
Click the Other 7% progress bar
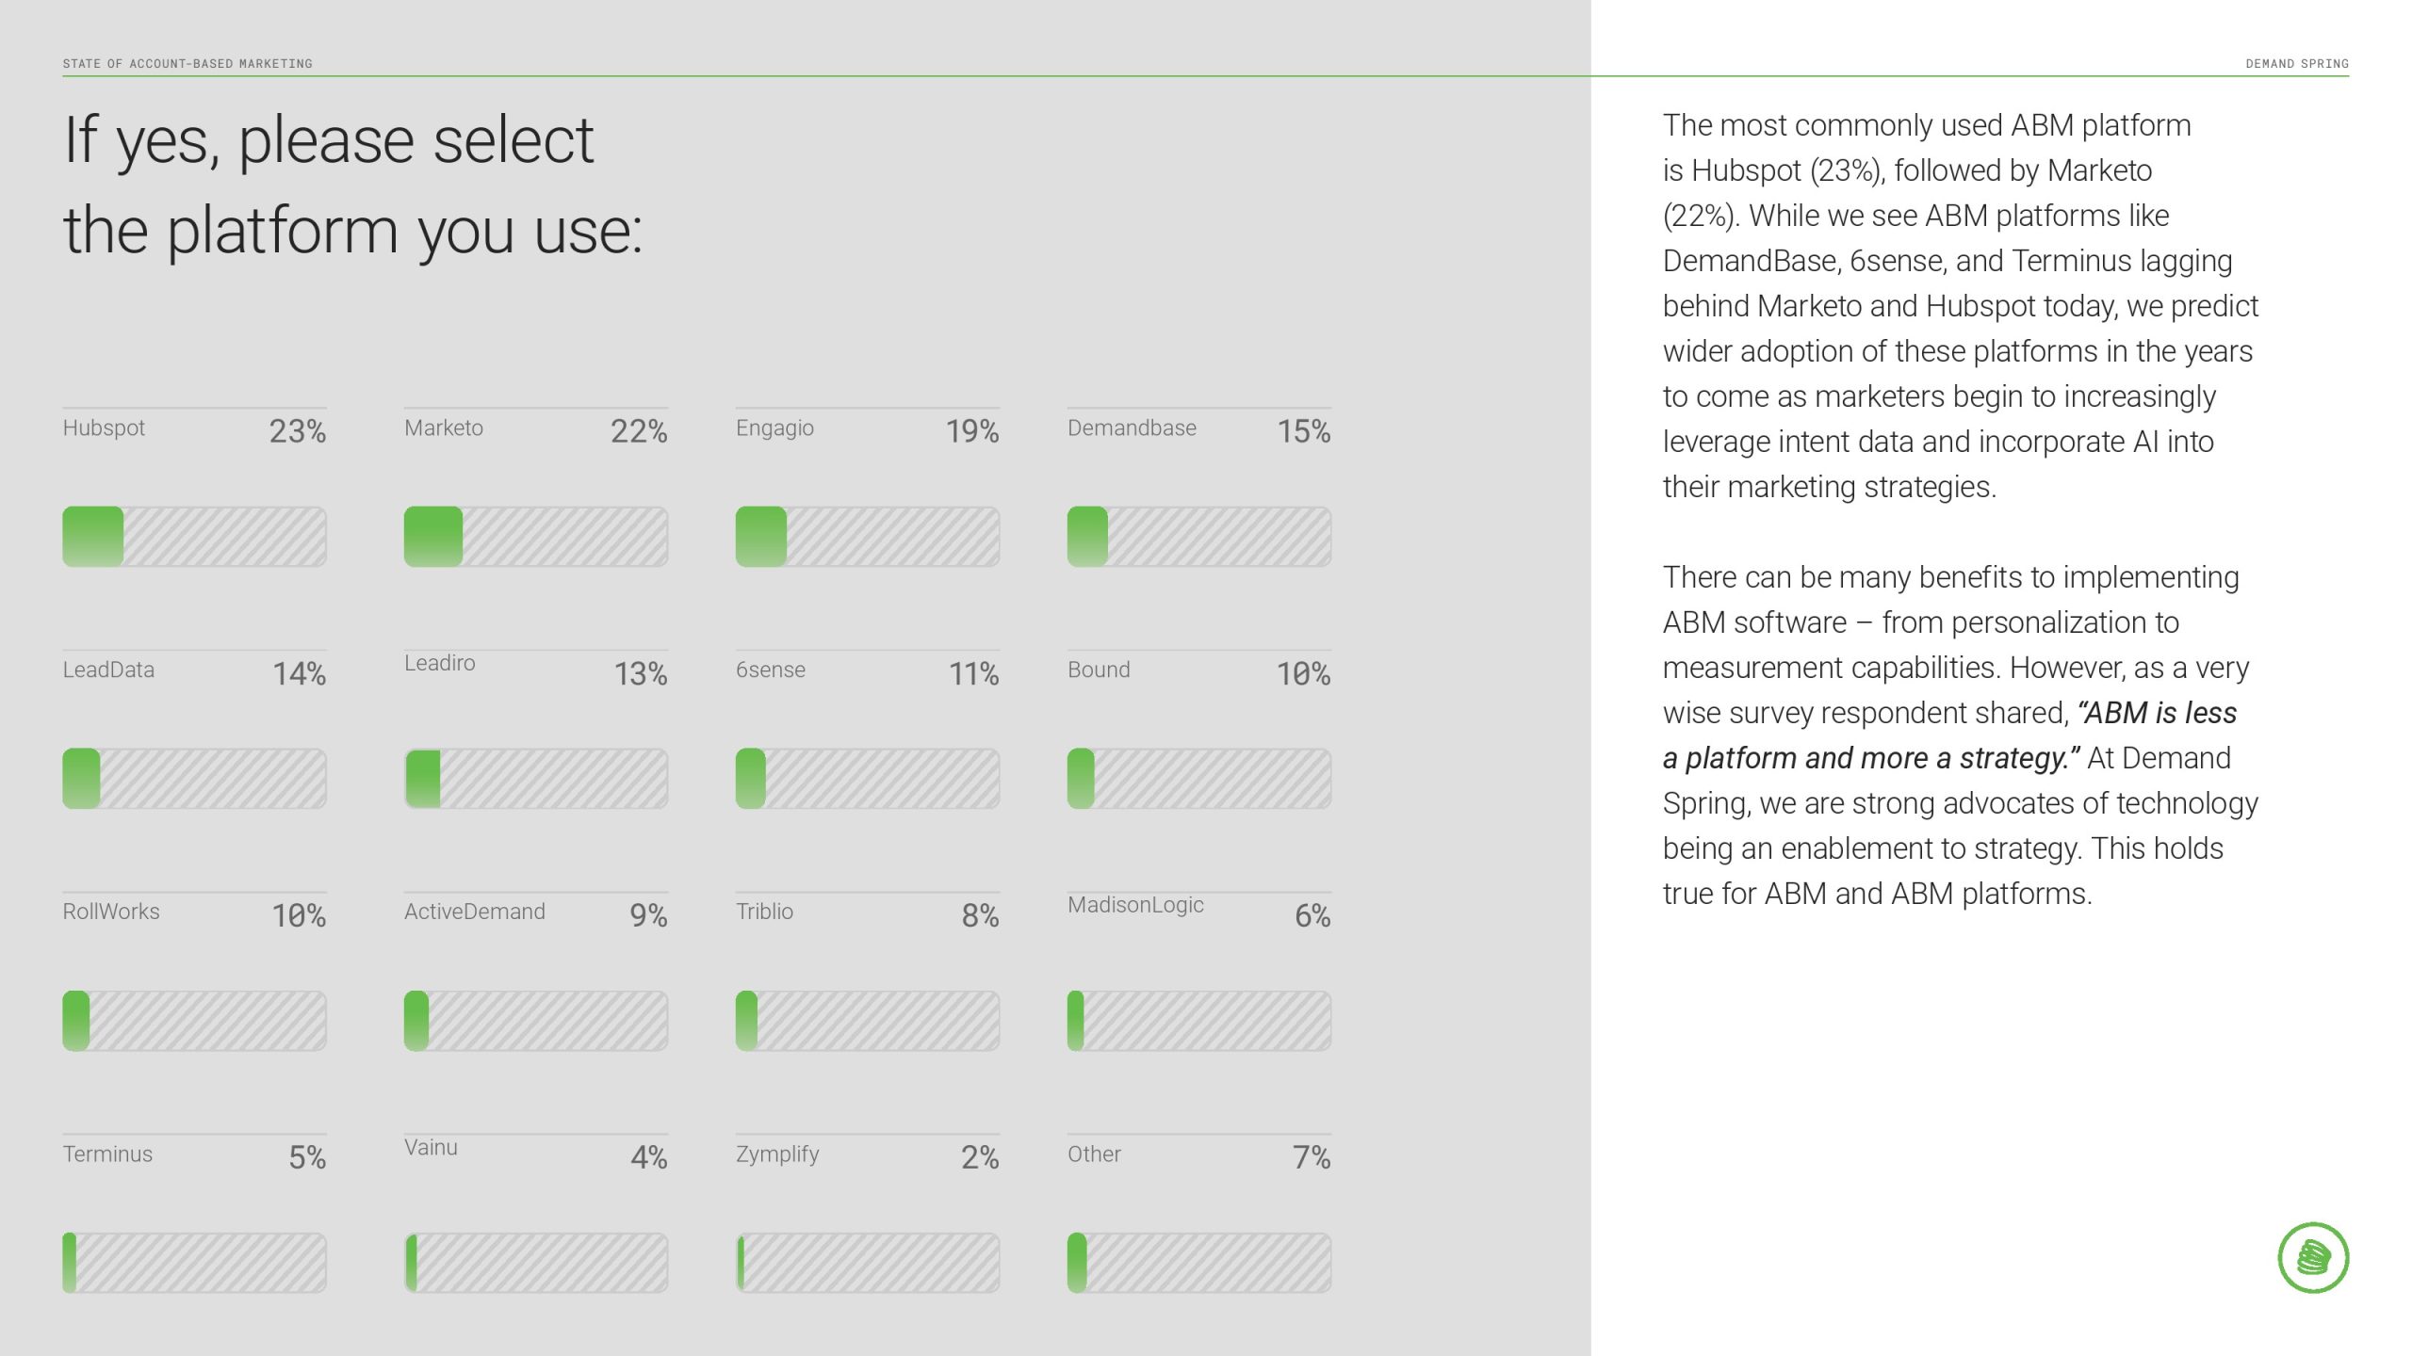(x=1198, y=1263)
